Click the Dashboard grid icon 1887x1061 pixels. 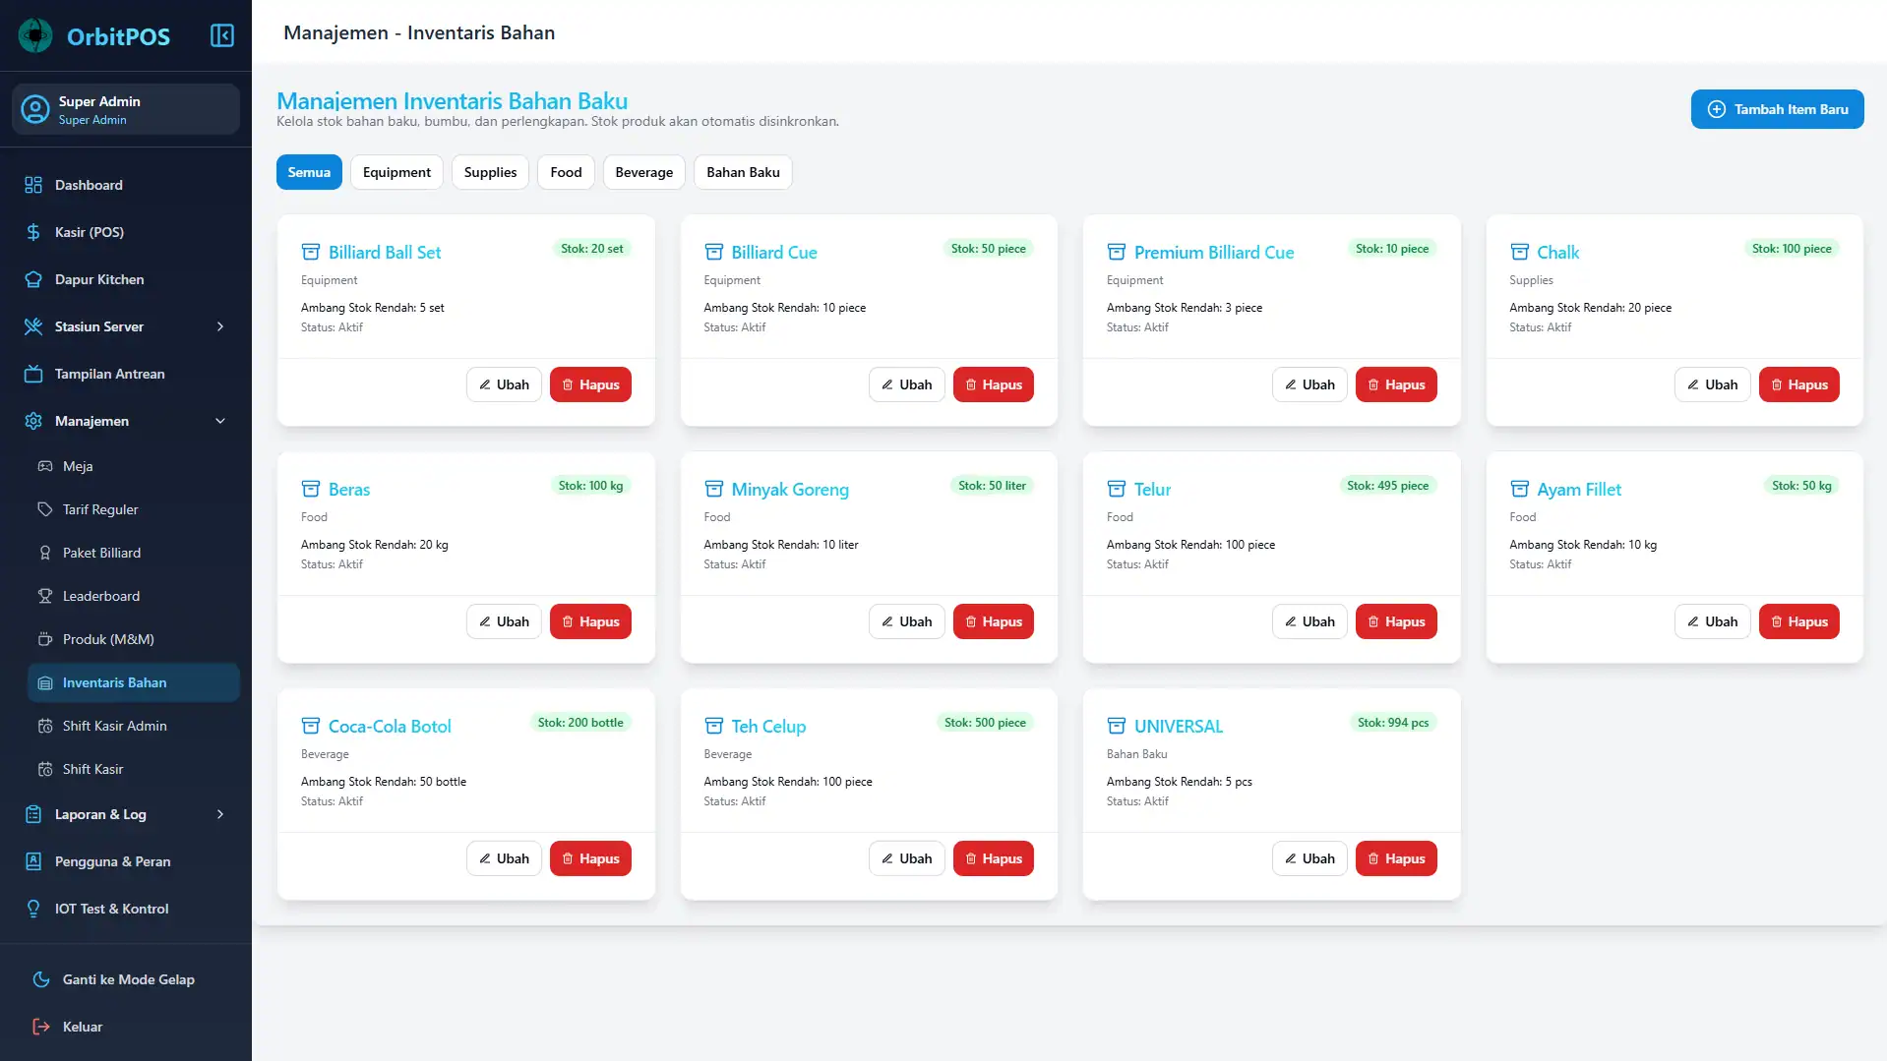tap(32, 185)
